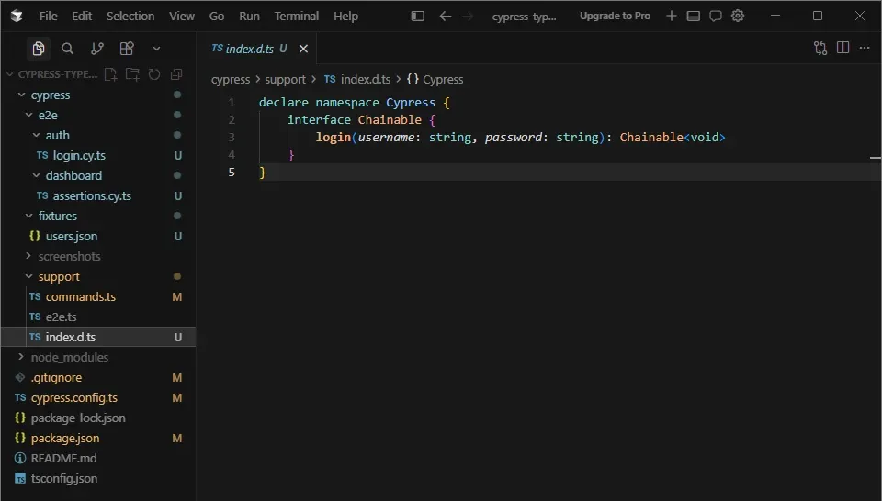Screen dimensions: 882x501
Task: Open the Help menu
Action: coord(345,17)
